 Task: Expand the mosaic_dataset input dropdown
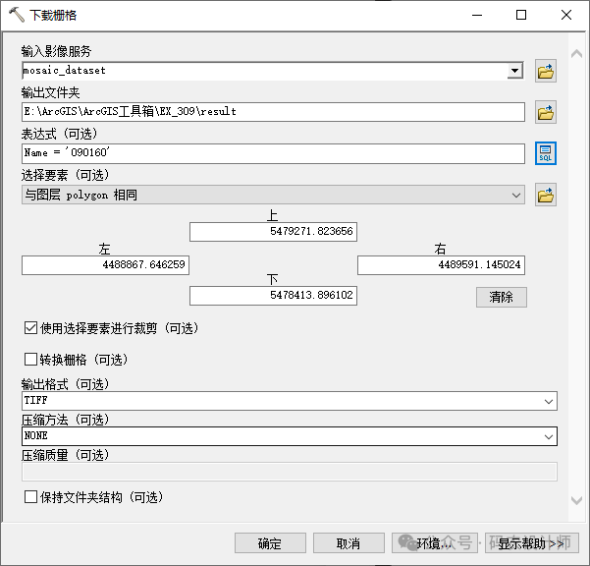(x=514, y=71)
